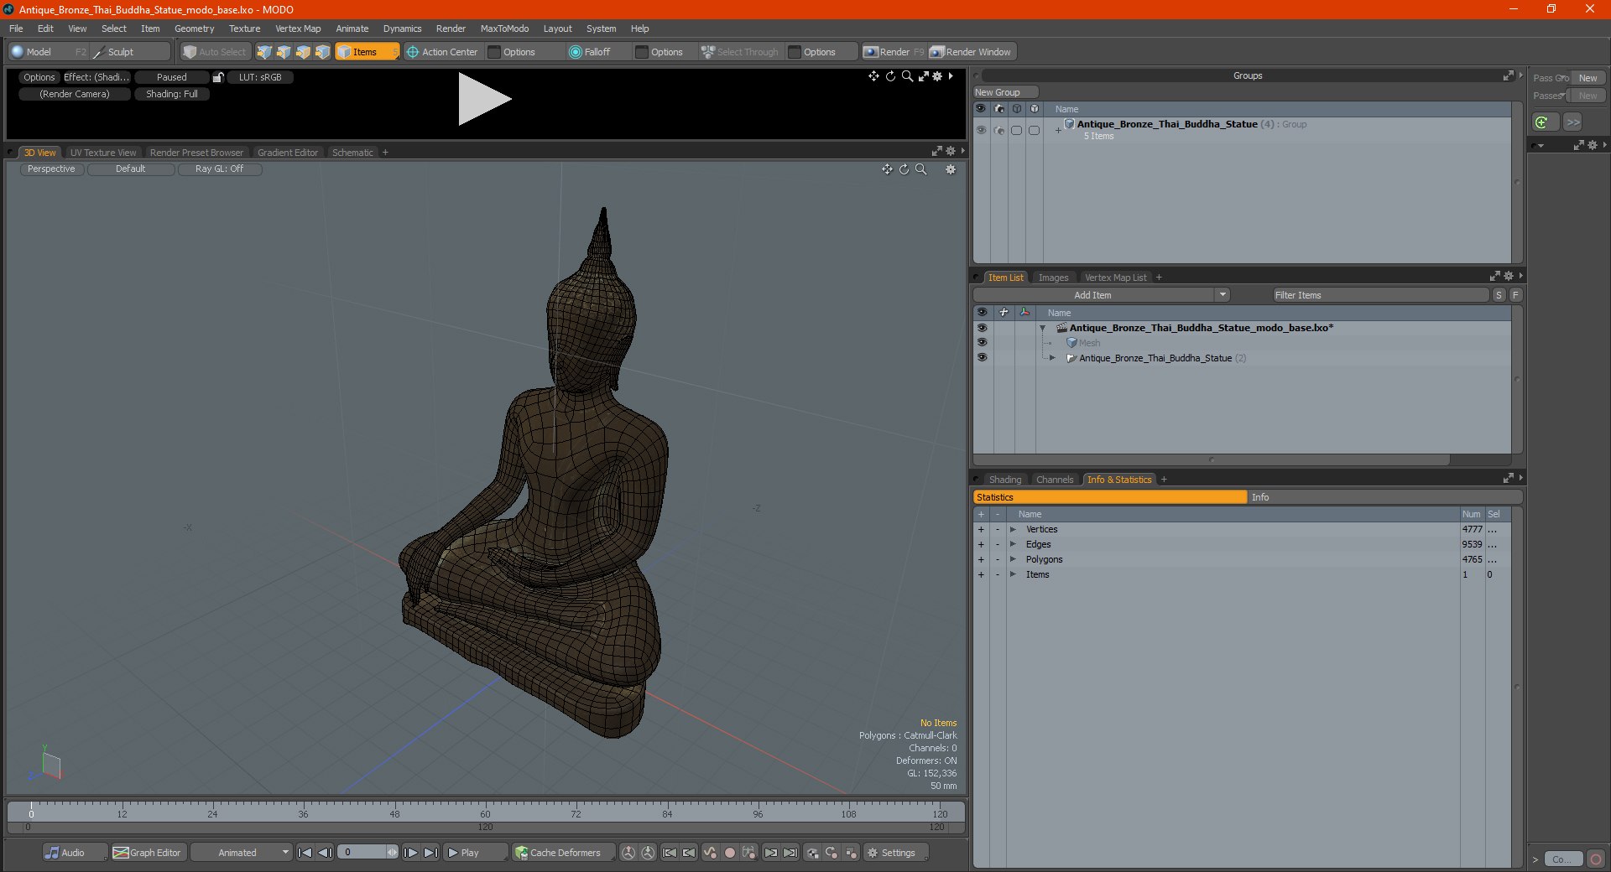Screen dimensions: 1611x872
Task: Toggle Options checkbox after Action Center
Action: [495, 52]
